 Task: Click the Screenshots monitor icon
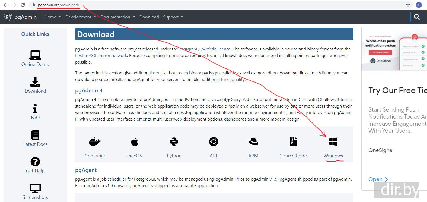[35, 188]
